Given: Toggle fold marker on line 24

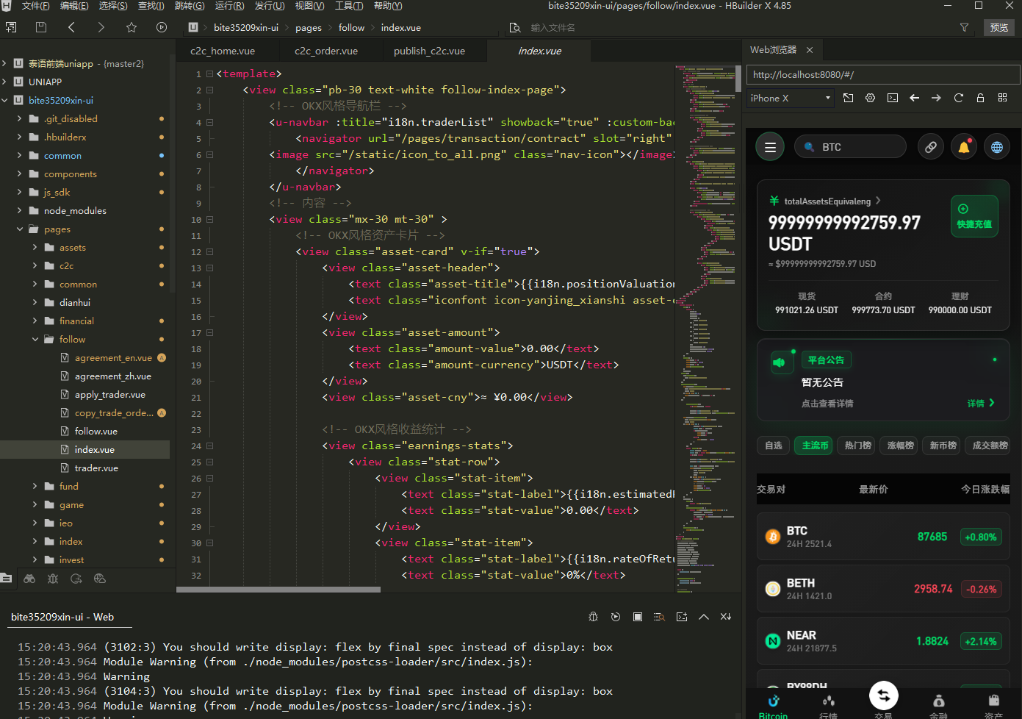Looking at the screenshot, I should click(x=209, y=446).
